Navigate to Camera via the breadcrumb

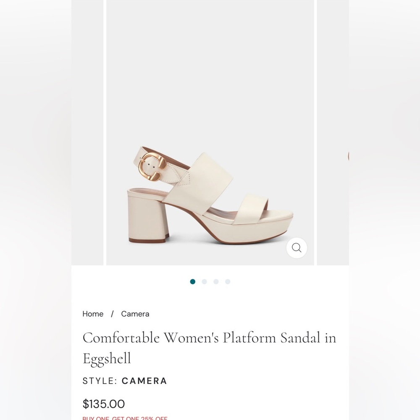pyautogui.click(x=135, y=314)
